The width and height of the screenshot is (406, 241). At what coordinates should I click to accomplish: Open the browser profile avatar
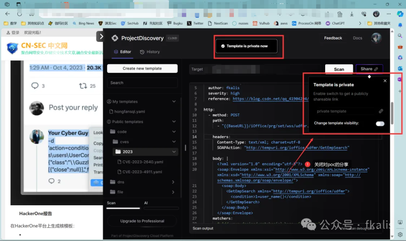click(376, 14)
